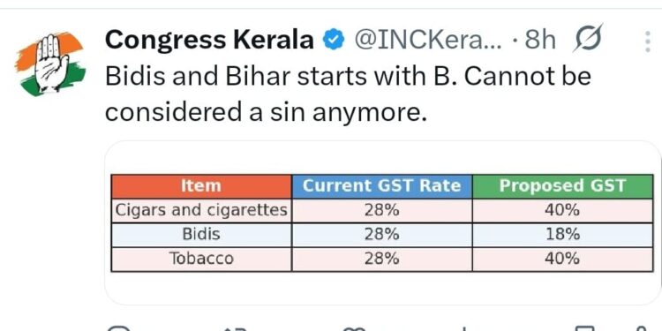Open the attached GST rate table image

pos(382,223)
